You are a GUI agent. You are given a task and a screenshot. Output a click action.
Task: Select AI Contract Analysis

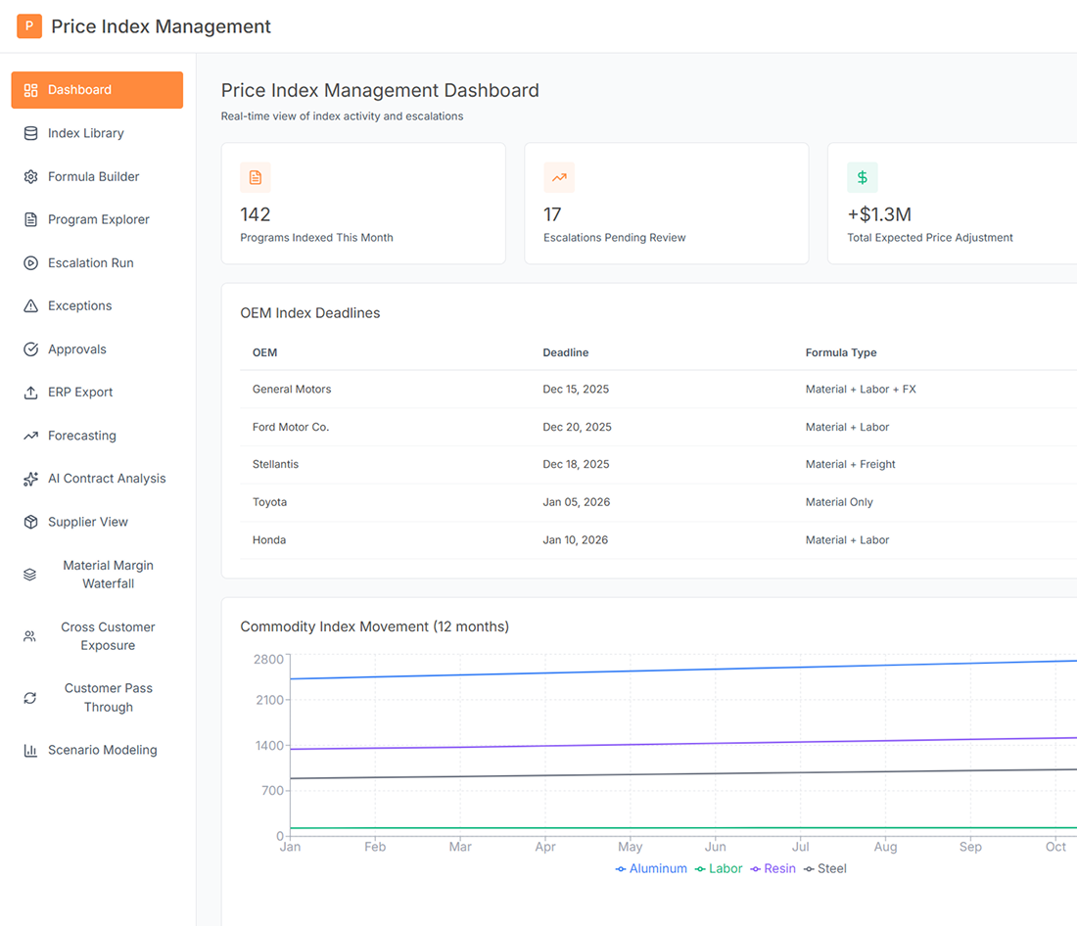pos(97,479)
